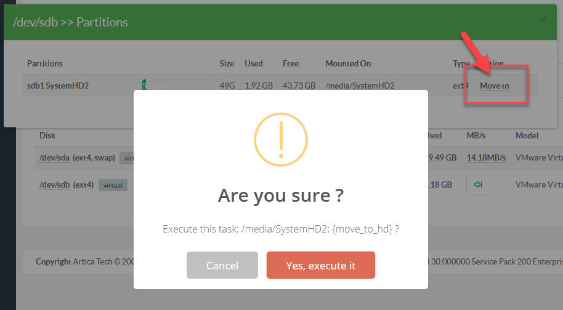Click the Size column header
The image size is (563, 310).
[x=227, y=63]
